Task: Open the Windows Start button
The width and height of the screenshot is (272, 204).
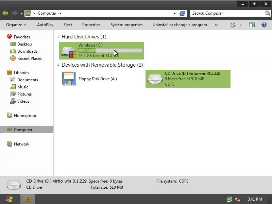Action: click(x=9, y=199)
